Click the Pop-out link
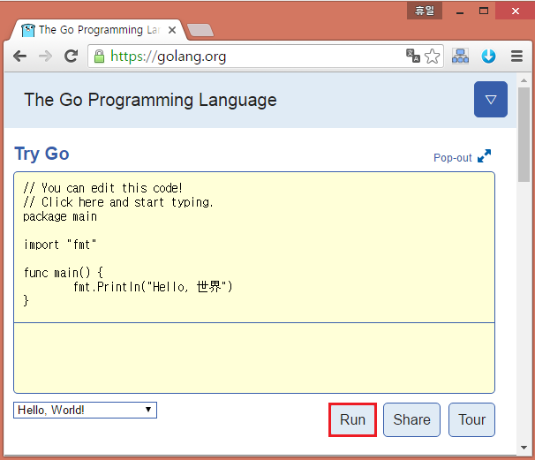This screenshot has height=460, width=535. [x=452, y=158]
